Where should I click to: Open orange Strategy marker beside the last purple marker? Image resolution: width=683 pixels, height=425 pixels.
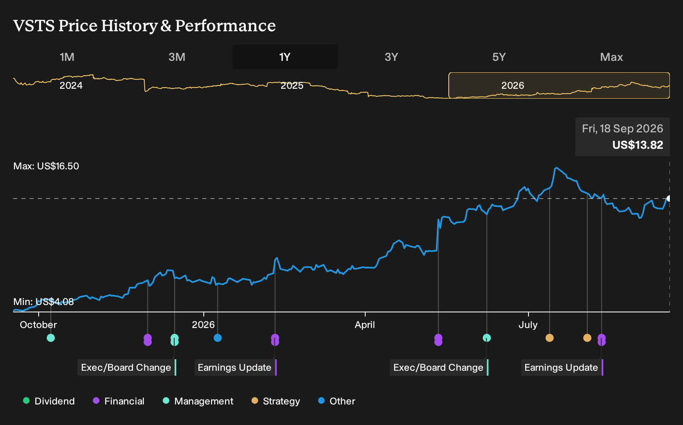(x=587, y=338)
